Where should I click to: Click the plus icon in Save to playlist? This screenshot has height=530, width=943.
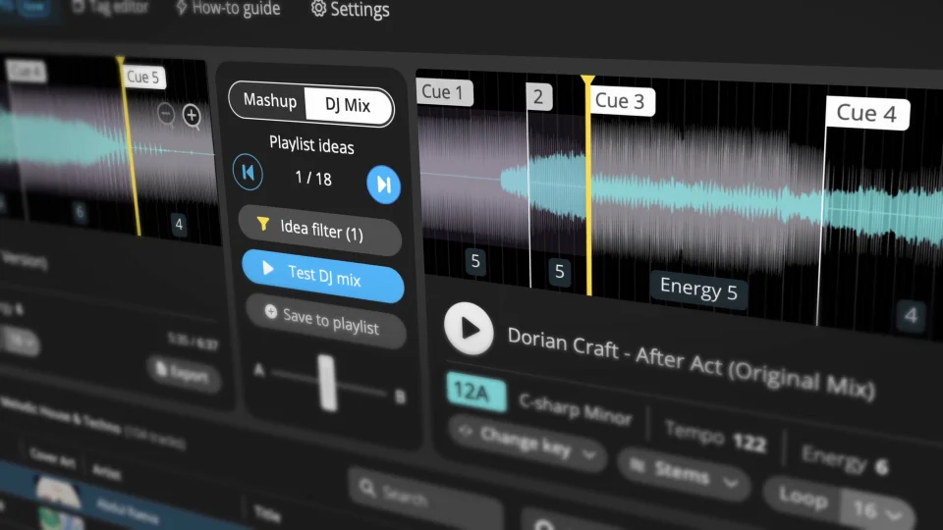(x=271, y=311)
